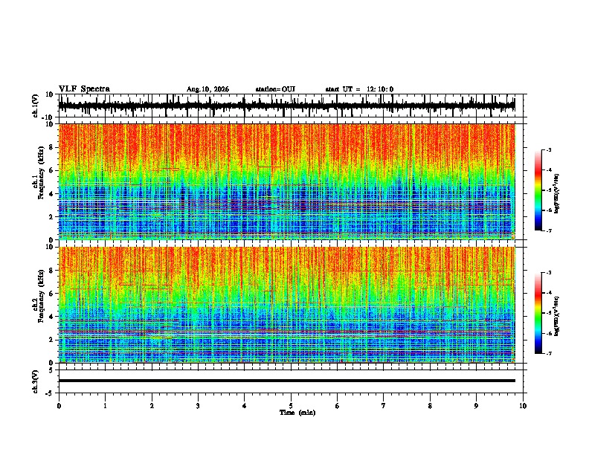
Task: Click time axis tick label "3"
Action: point(198,406)
